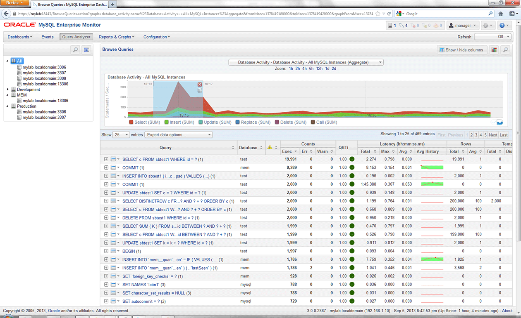Toggle the Insert (SUM) legend series

[x=179, y=122]
